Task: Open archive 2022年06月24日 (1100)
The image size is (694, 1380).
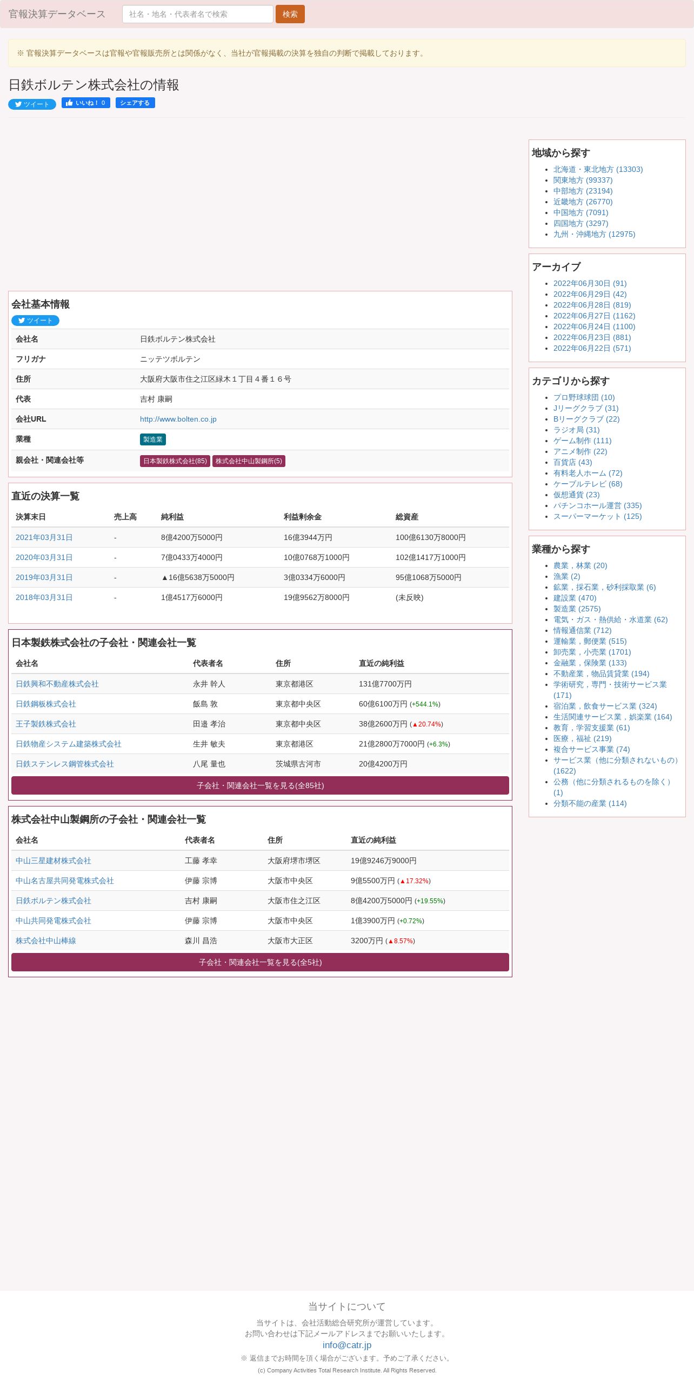Action: [594, 326]
